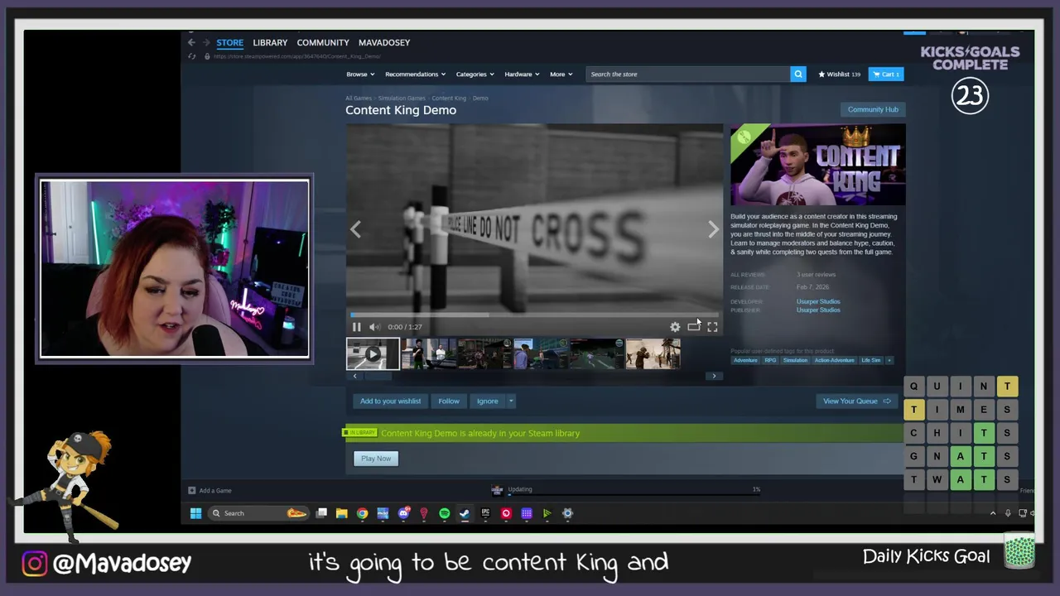The image size is (1060, 596).
Task: Pause the trailer video
Action: tap(356, 327)
